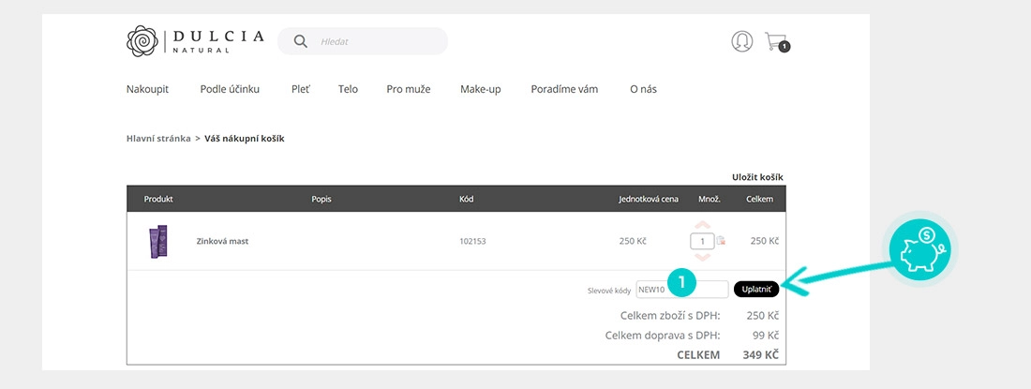
Task: Click the Kód column header
Action: click(x=466, y=199)
